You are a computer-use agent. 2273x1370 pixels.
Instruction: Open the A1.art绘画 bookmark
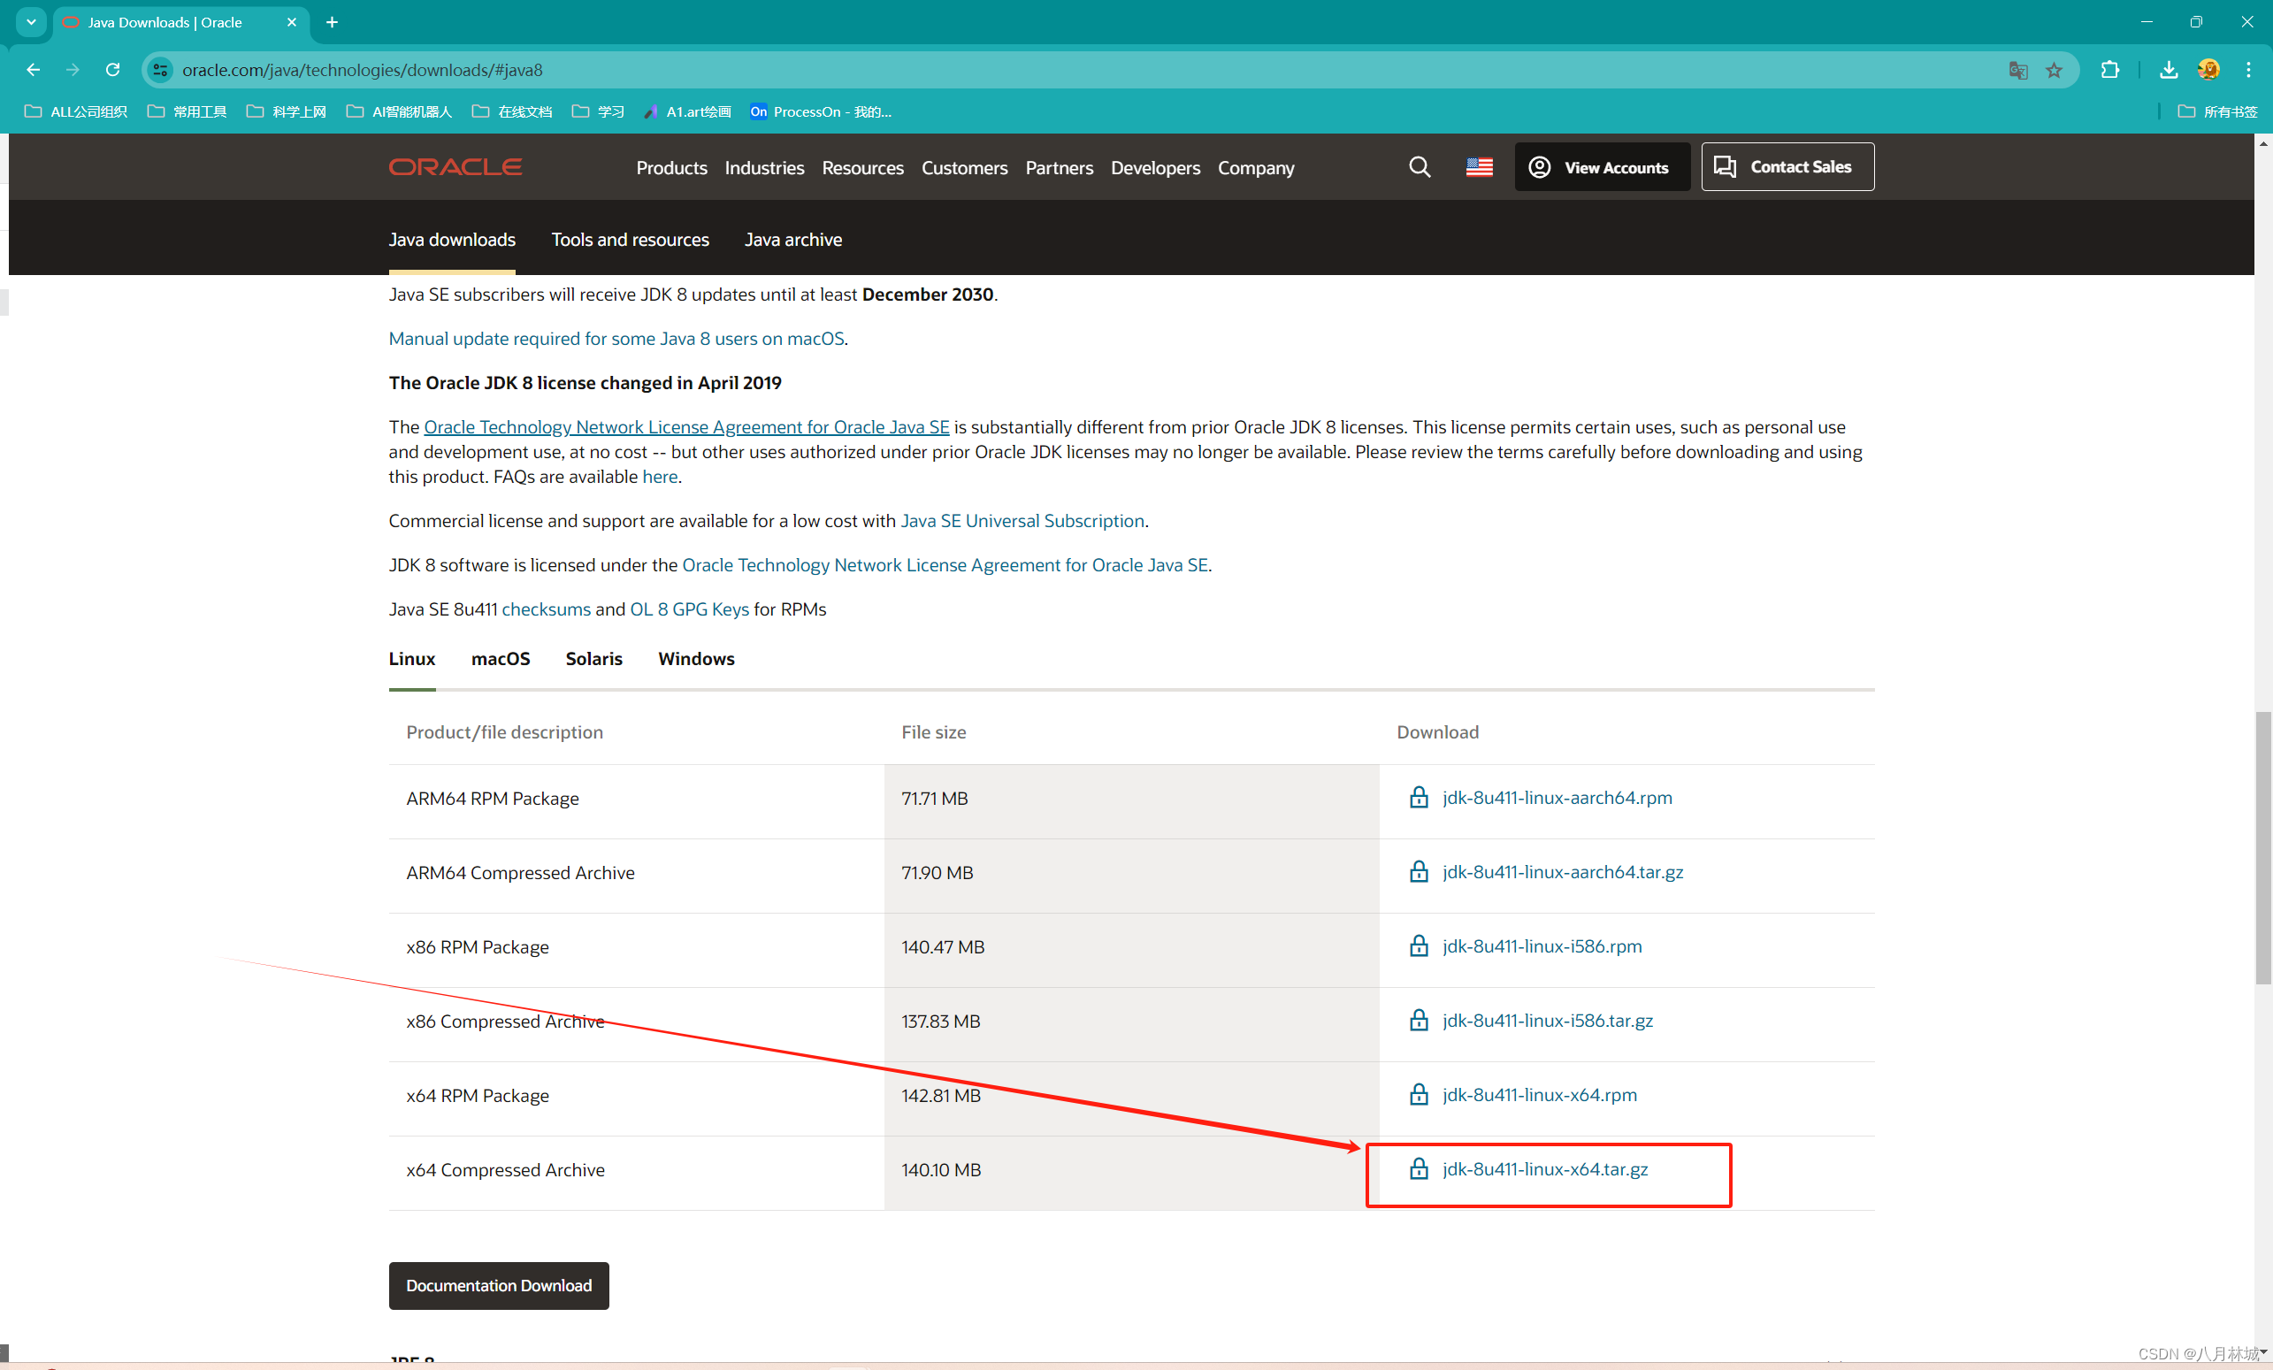pos(687,111)
